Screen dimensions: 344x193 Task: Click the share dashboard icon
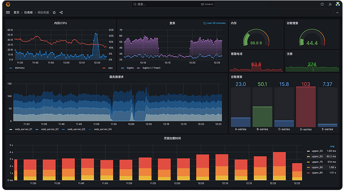pos(61,12)
